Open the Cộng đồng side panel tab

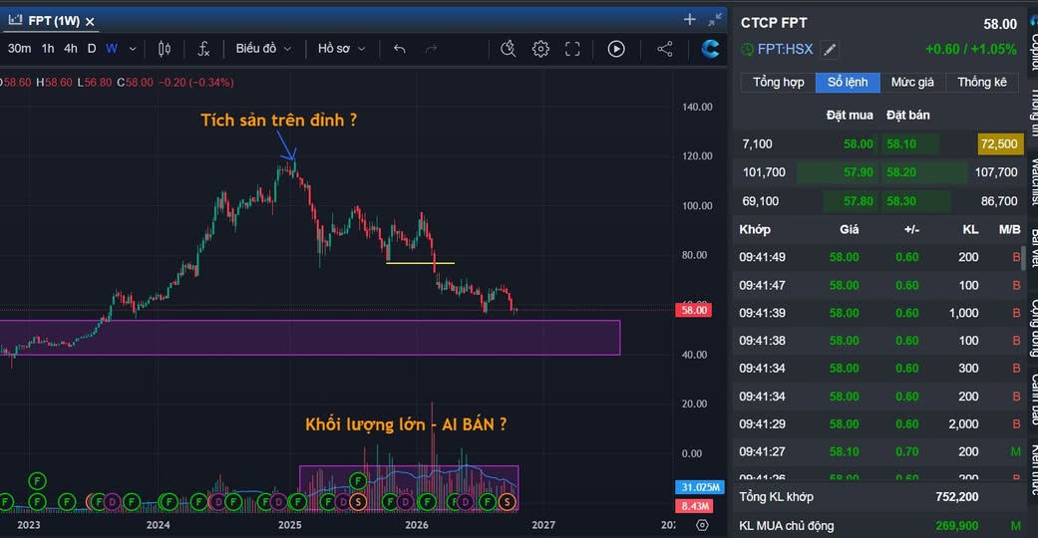[x=1034, y=328]
